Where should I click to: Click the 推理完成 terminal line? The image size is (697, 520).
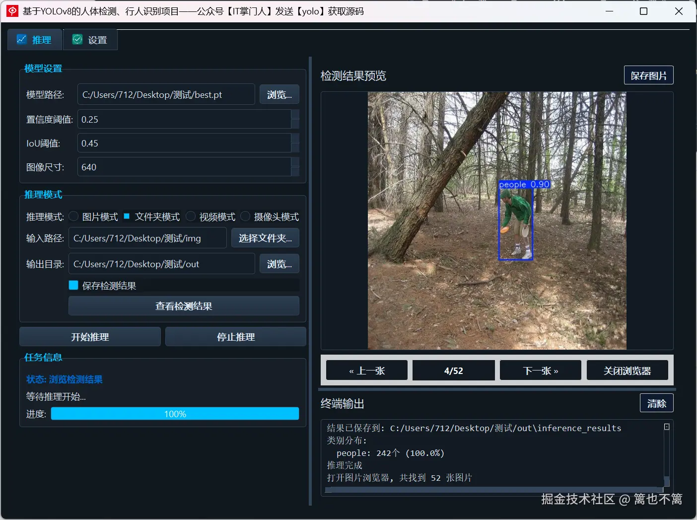pos(345,465)
